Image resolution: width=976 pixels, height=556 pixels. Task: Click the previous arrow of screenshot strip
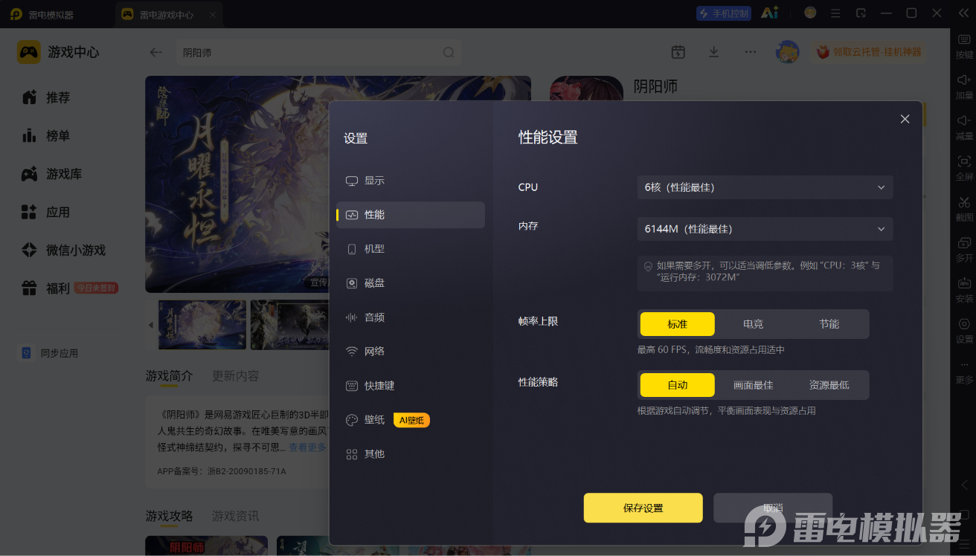(151, 325)
